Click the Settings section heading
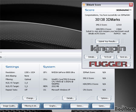Viewport: 136px width, 112px height. pyautogui.click(x=12, y=67)
